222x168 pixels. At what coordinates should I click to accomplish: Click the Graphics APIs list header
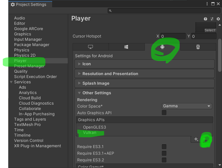(x=145, y=120)
